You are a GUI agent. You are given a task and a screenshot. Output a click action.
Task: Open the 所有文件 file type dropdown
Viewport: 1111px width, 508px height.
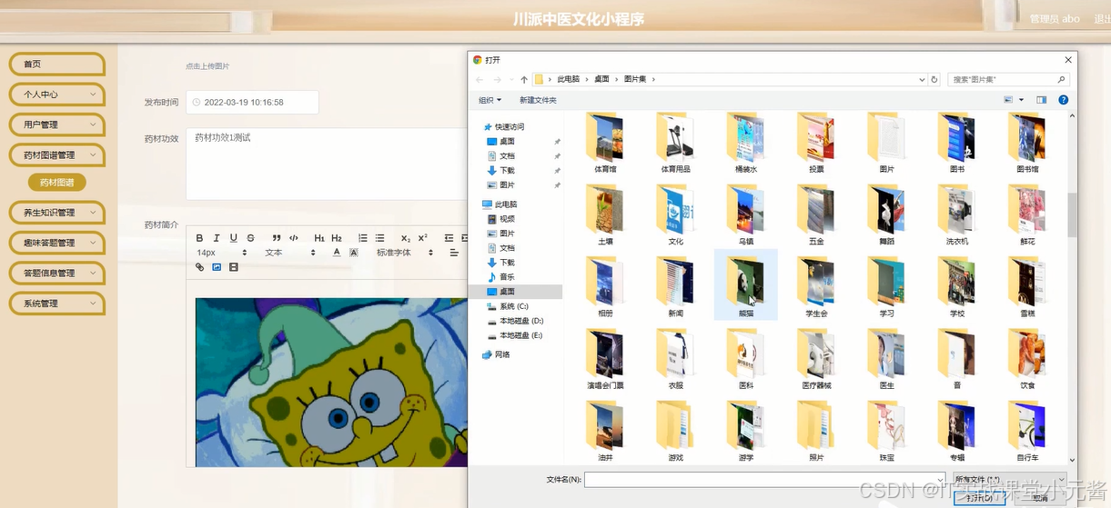(1011, 479)
